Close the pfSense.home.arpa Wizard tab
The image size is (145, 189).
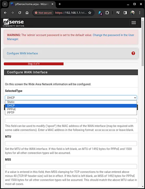(53, 4)
